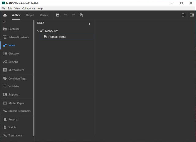Maximize the RoboHelp window

click(x=182, y=3)
